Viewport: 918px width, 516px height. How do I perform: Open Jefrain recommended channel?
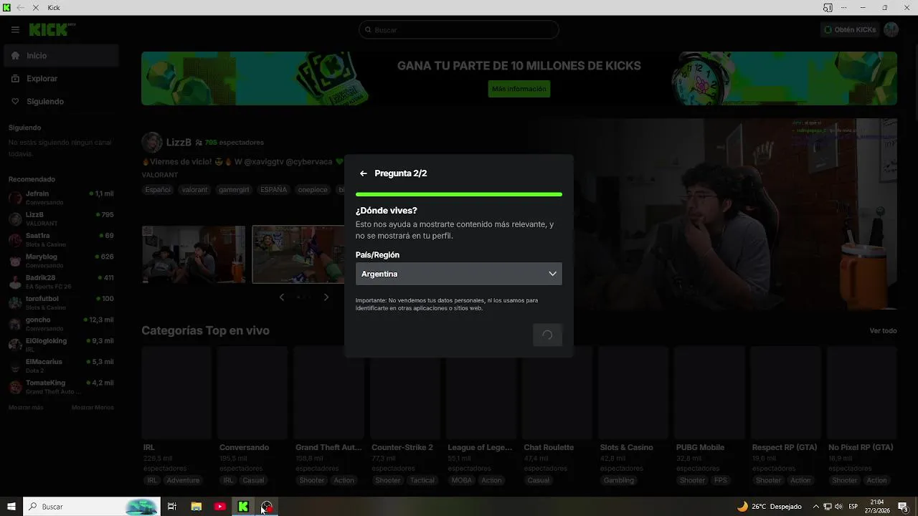tap(61, 198)
